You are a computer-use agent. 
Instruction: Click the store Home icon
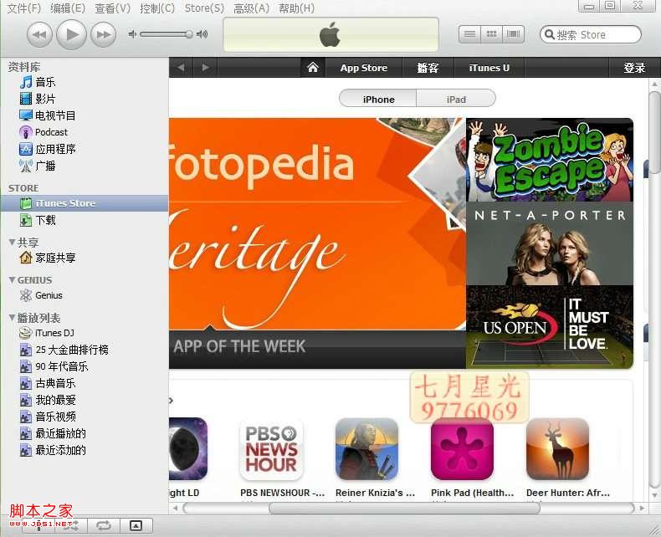coord(313,68)
